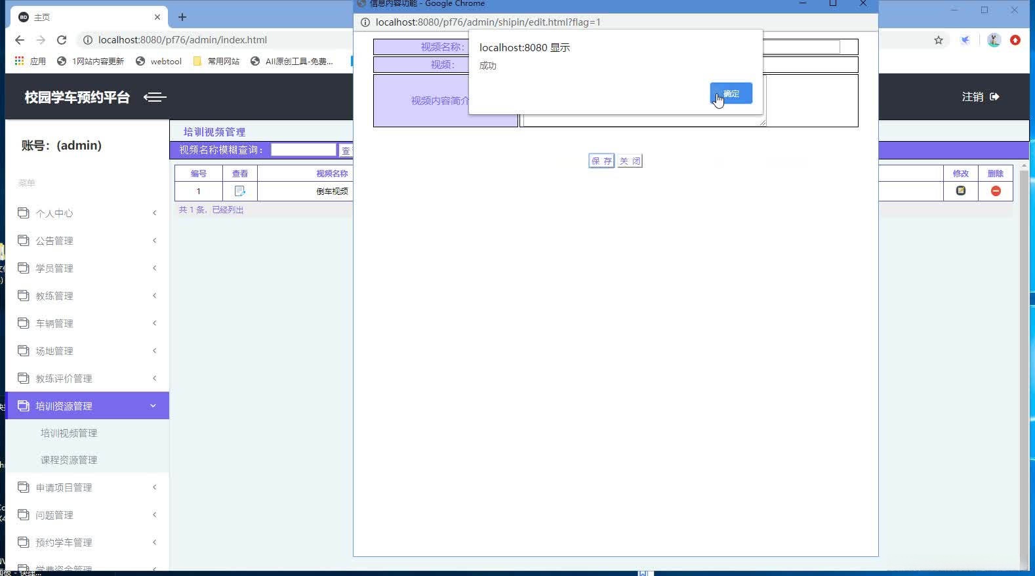This screenshot has width=1035, height=576.
Task: Click the 视频名称 column header
Action: click(332, 174)
